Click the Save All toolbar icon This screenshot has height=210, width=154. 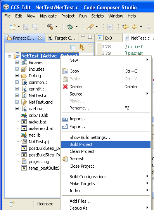[x=35, y=27]
